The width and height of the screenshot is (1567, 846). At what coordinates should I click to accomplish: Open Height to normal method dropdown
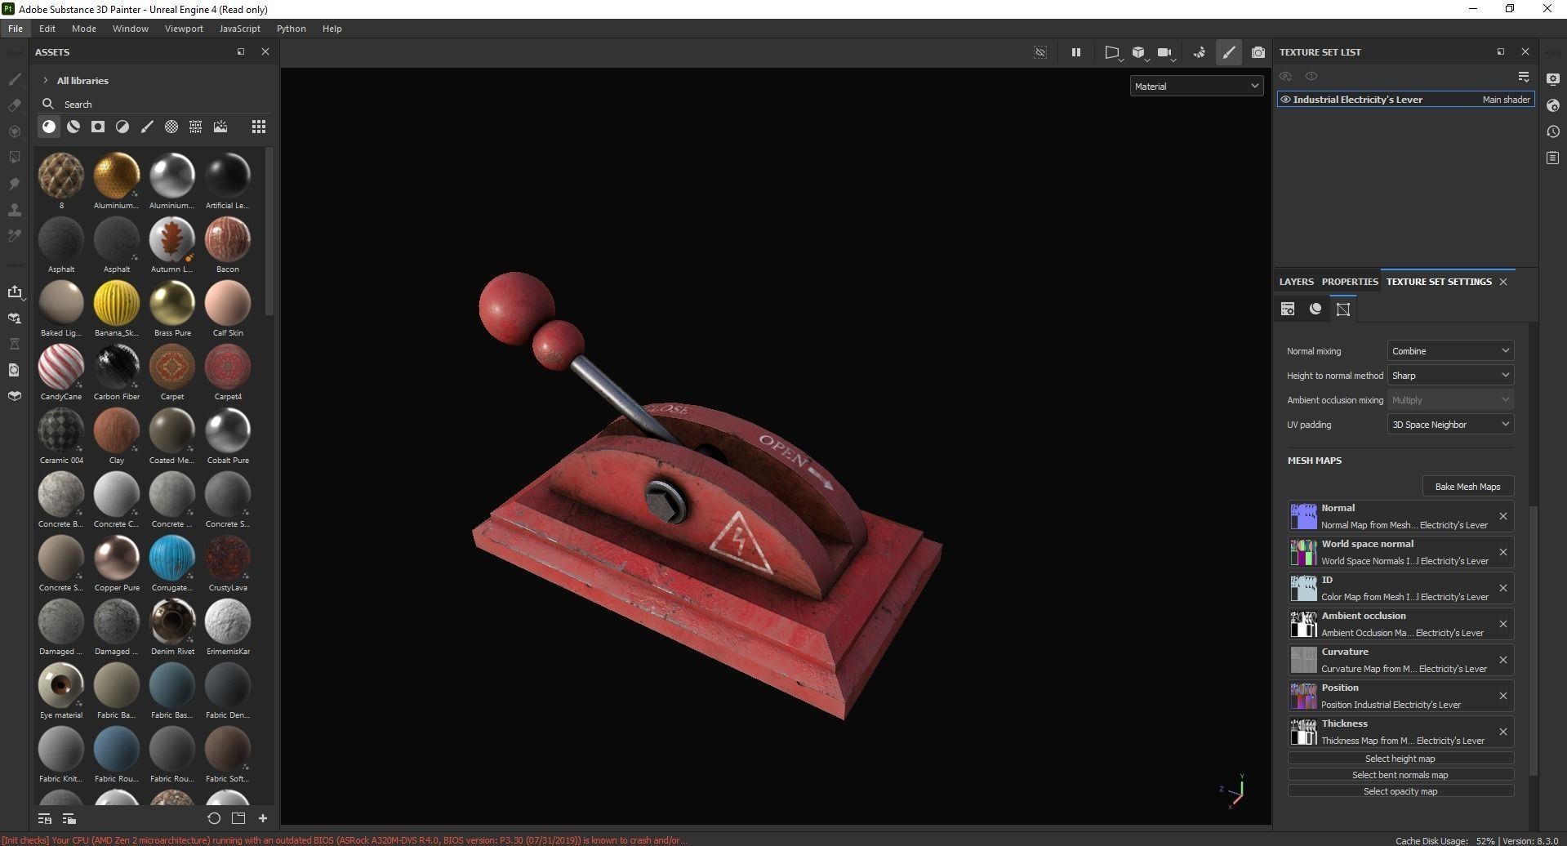click(x=1450, y=376)
